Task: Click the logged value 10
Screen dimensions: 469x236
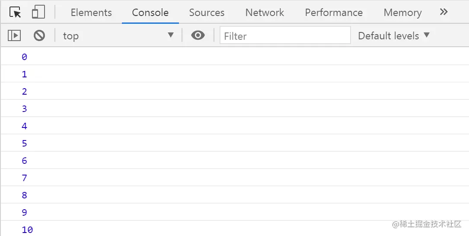Action: click(x=27, y=230)
